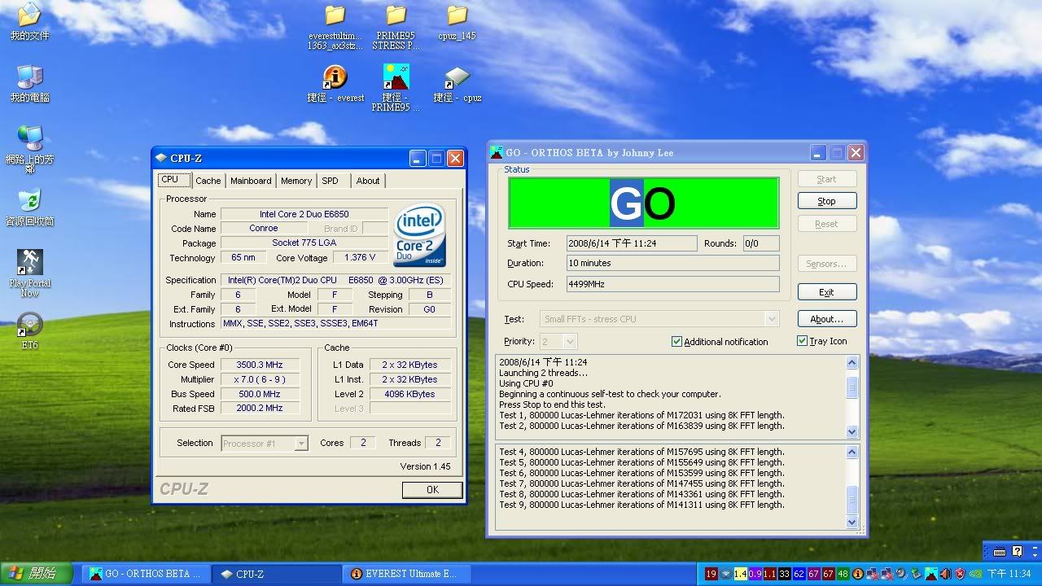Click the Duration field showing 10 minutes

coord(673,263)
